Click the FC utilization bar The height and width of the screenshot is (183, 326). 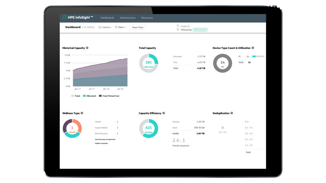258,57
